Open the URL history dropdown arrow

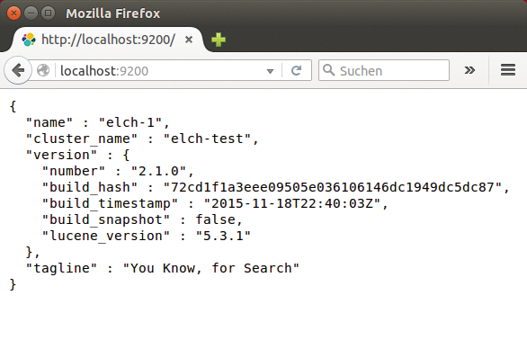coord(270,71)
